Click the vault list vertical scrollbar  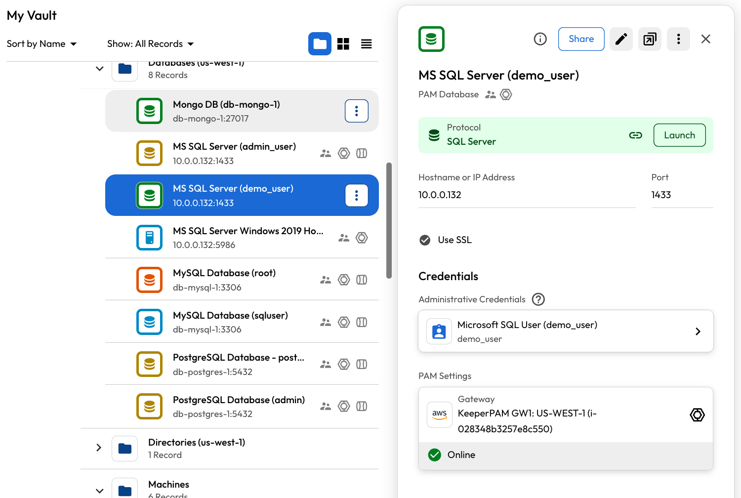[x=389, y=220]
